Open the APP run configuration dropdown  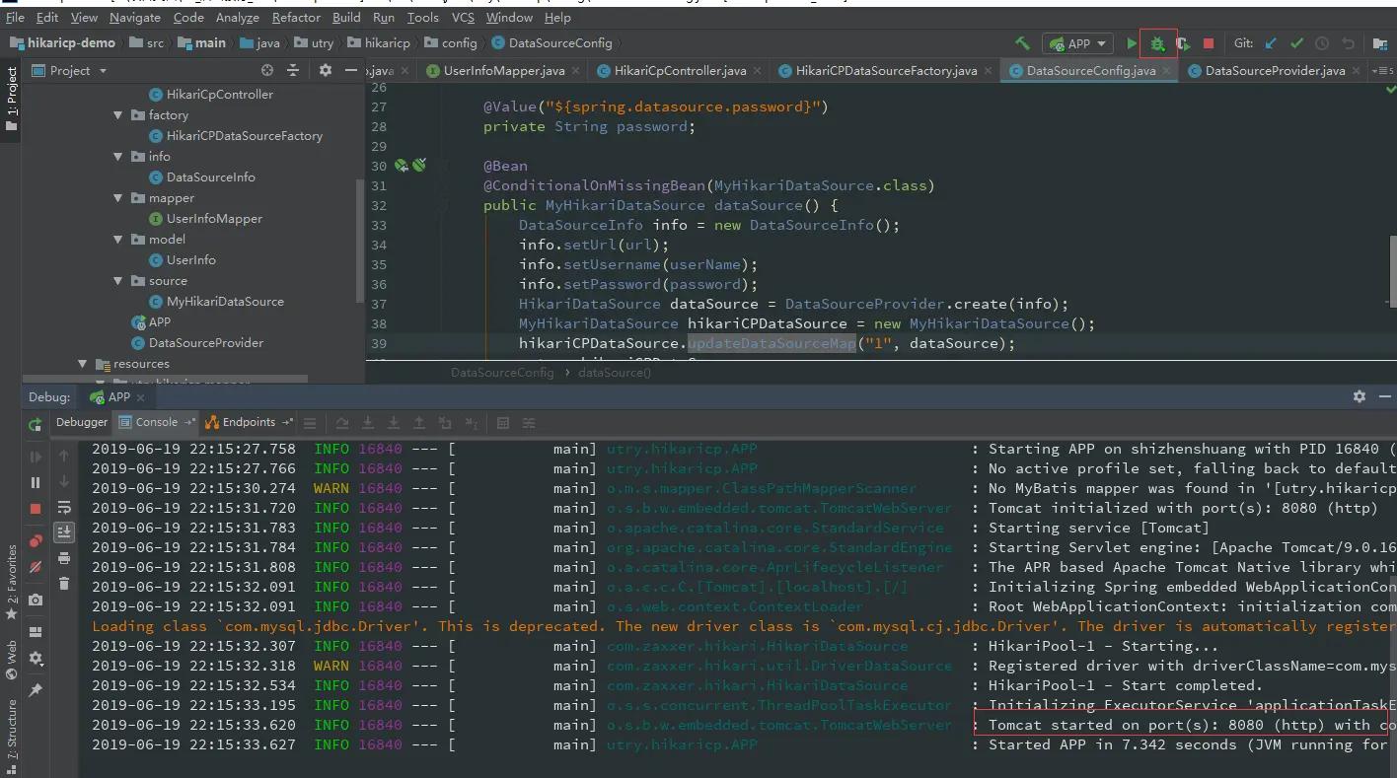click(1077, 43)
